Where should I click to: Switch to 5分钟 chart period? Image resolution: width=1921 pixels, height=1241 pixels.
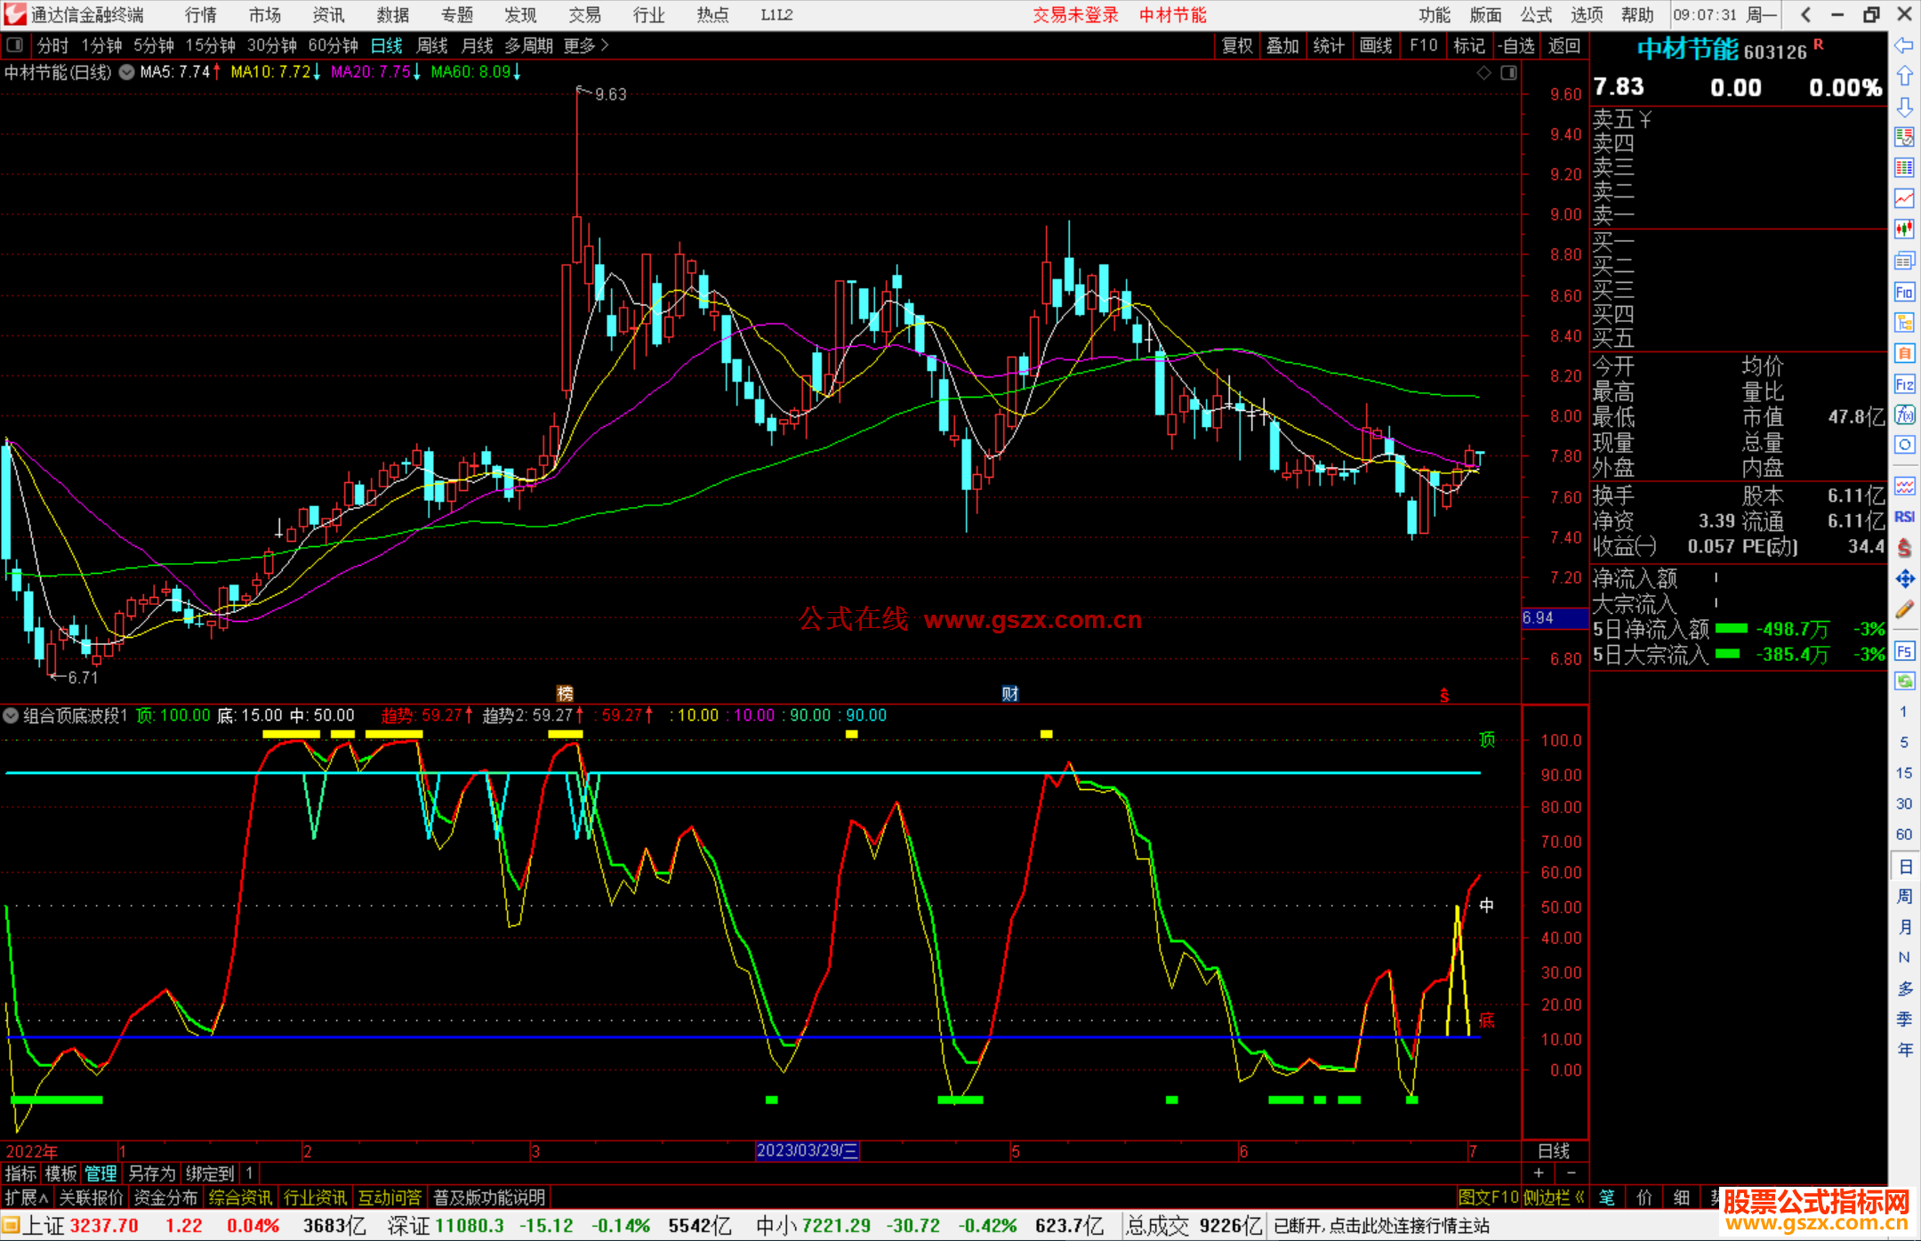pyautogui.click(x=154, y=45)
